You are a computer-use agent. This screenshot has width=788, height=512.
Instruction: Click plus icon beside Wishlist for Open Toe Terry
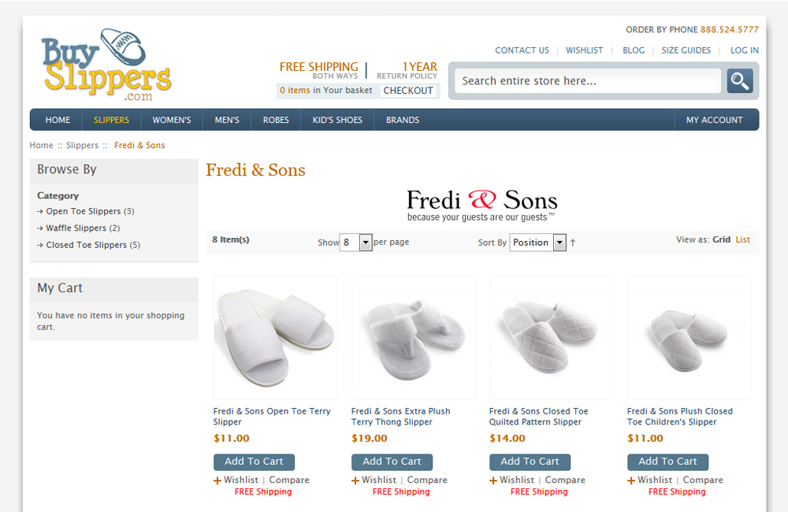coord(217,480)
